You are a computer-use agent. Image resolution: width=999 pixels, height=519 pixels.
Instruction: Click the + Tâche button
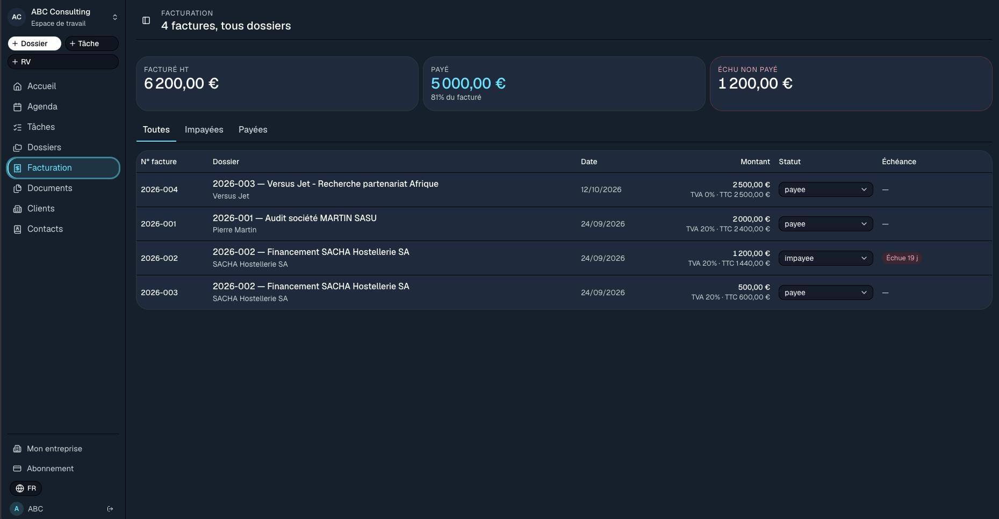[x=92, y=43]
